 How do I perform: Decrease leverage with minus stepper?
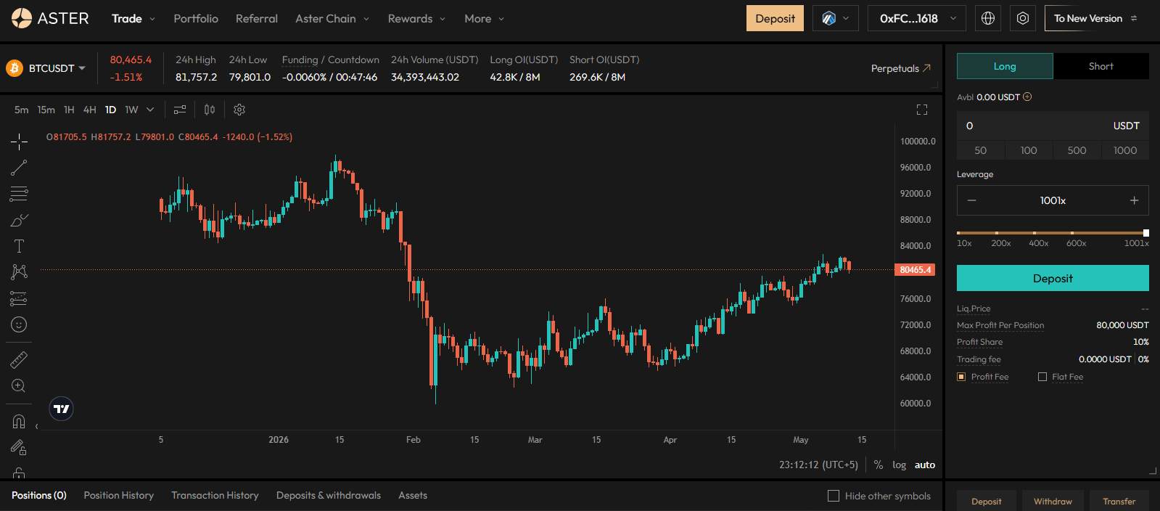972,201
